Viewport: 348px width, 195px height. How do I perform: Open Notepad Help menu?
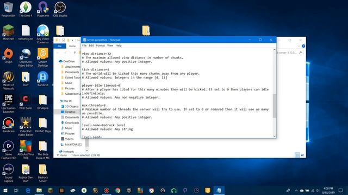click(119, 45)
